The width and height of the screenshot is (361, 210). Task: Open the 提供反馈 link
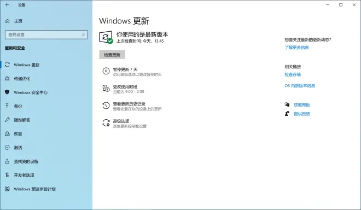(302, 114)
